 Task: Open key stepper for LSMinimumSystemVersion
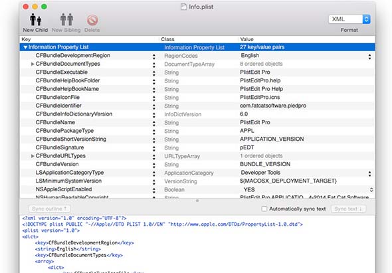click(x=153, y=182)
